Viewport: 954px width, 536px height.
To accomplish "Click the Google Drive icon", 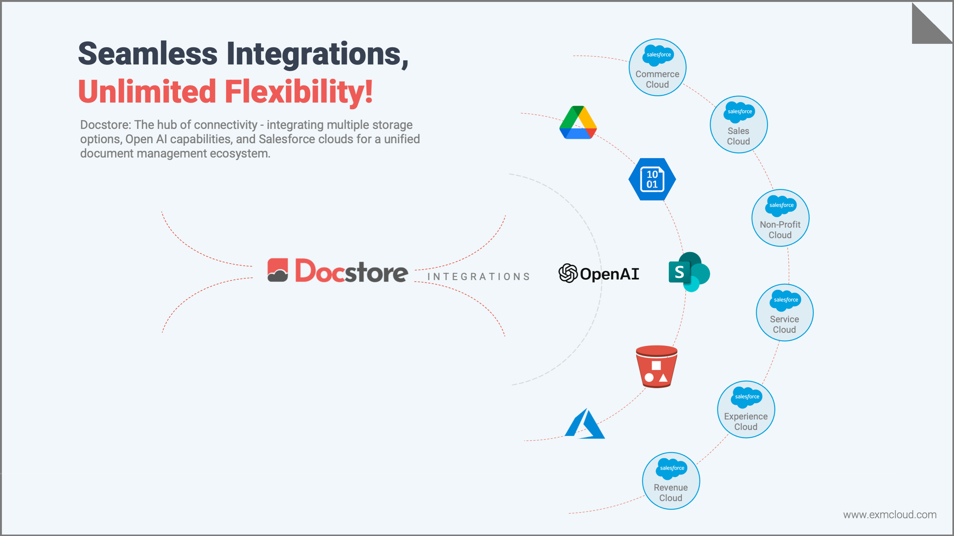I will click(x=578, y=123).
